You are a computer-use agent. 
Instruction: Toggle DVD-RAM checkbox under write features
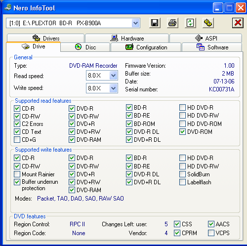[x=72, y=190]
